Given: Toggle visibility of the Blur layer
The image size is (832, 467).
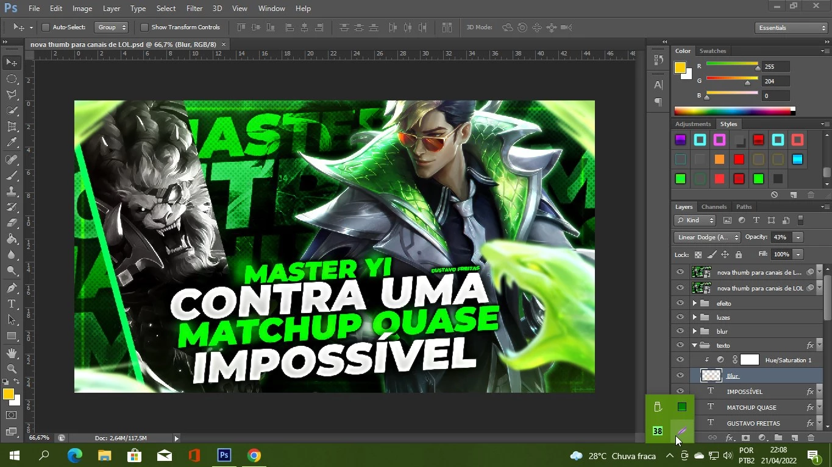Looking at the screenshot, I should [x=680, y=376].
